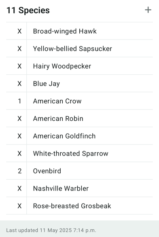Tap the count X beside Blue Jay

pos(19,84)
